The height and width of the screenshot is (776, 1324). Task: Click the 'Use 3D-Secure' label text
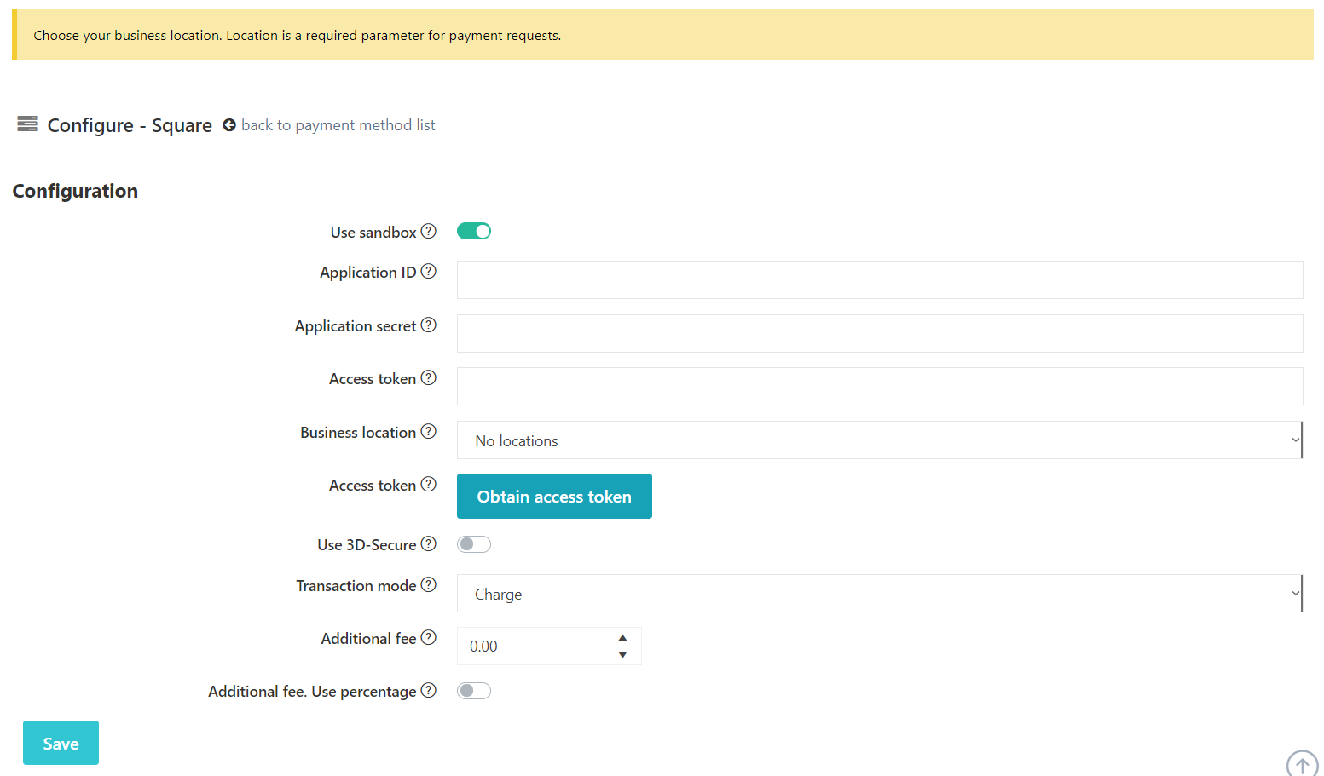coord(367,545)
